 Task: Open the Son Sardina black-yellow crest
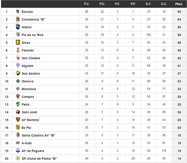click(18, 73)
